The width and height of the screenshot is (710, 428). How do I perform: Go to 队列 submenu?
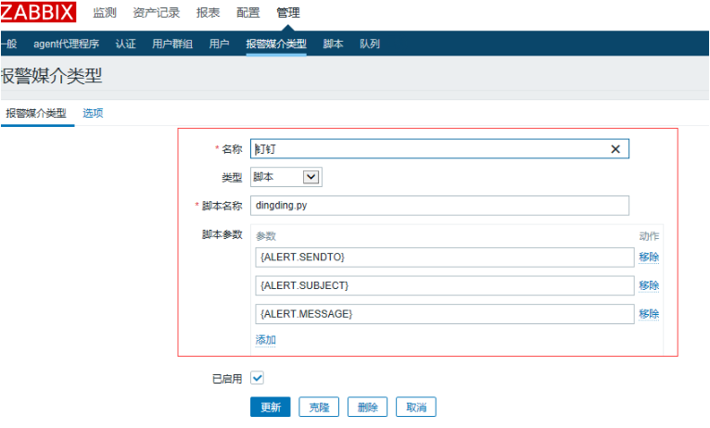point(370,44)
